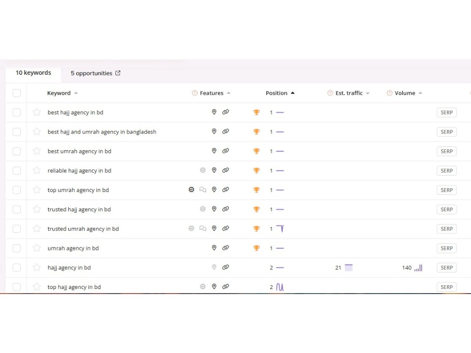Star the keyword best hajj agency in bd

(x=37, y=112)
